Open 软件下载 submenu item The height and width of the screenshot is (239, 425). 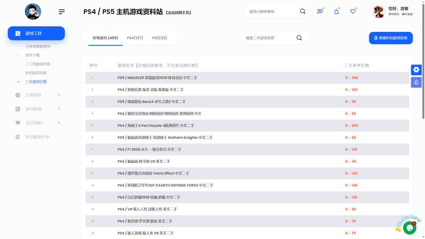(33, 55)
